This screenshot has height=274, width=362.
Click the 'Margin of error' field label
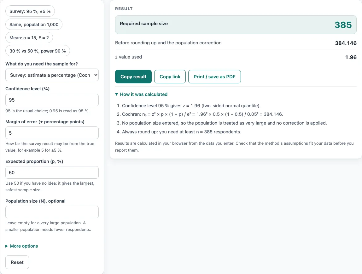coord(45,122)
